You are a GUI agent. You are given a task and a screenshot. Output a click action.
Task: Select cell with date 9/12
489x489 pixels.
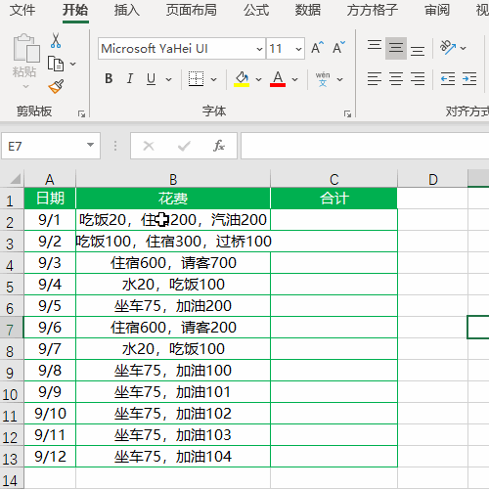[x=50, y=457]
